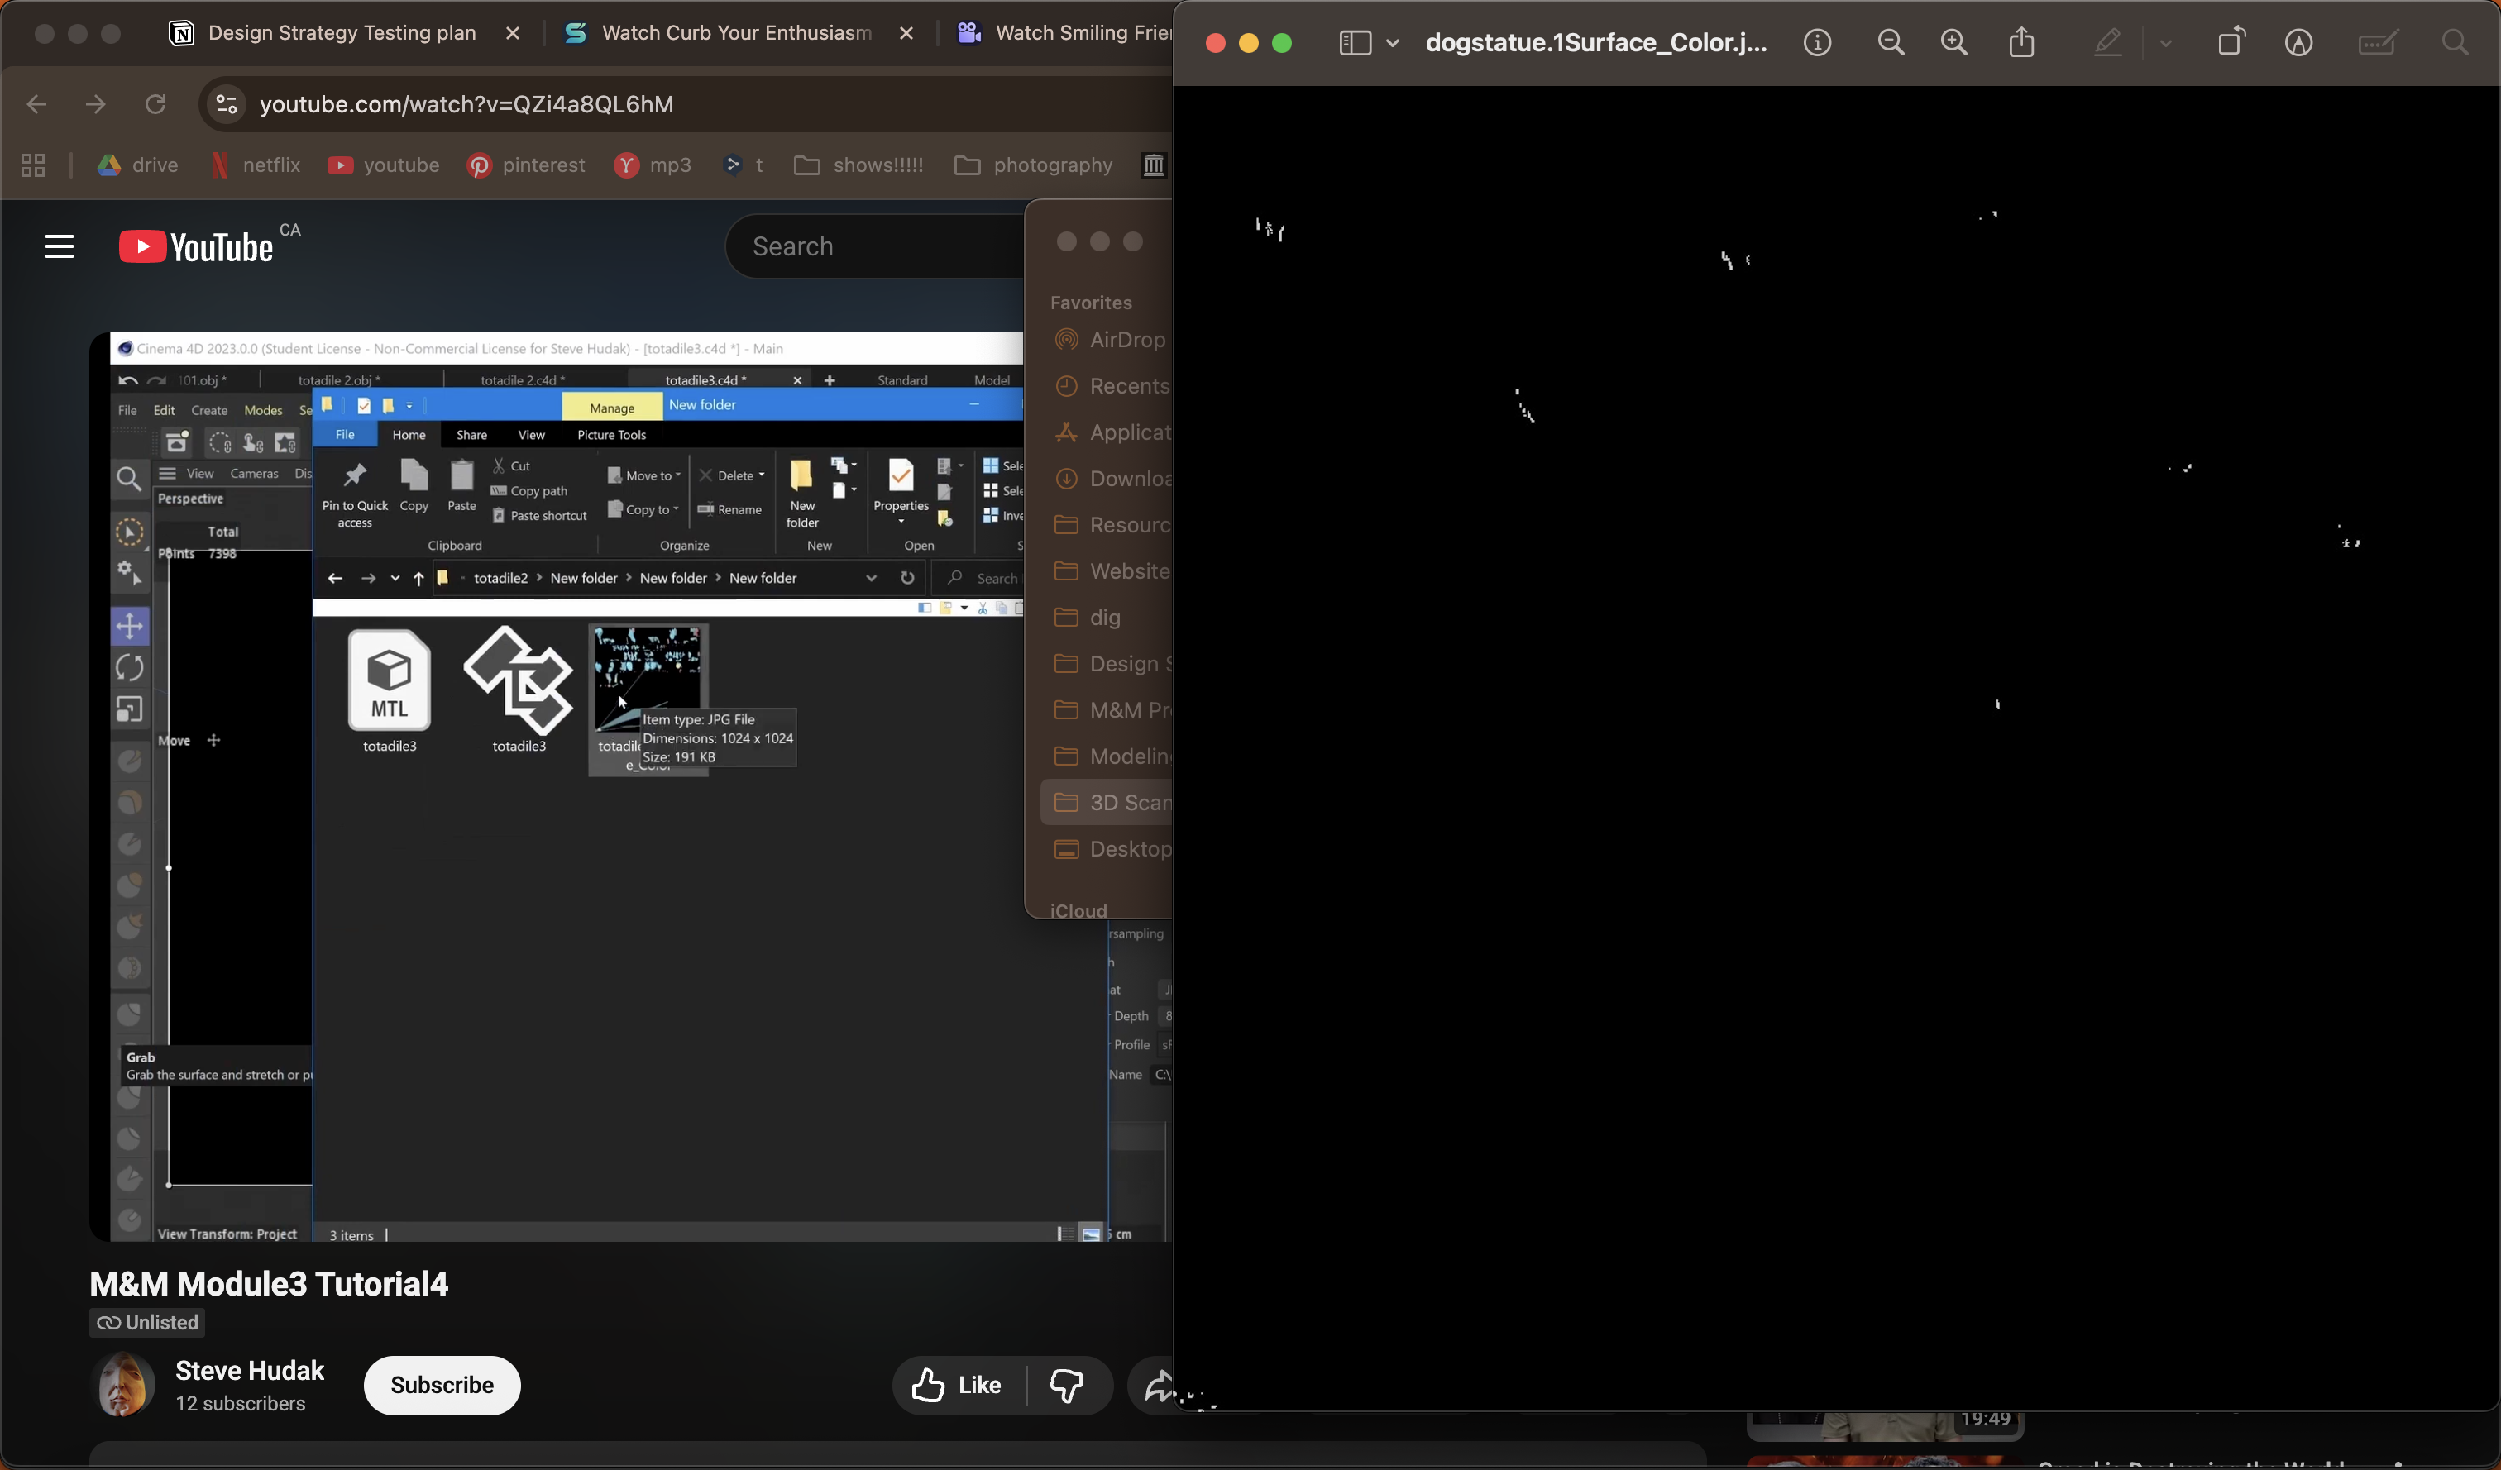The width and height of the screenshot is (2501, 1470).
Task: Click the Preview zoom out magnifier icon
Action: pyautogui.click(x=1891, y=43)
